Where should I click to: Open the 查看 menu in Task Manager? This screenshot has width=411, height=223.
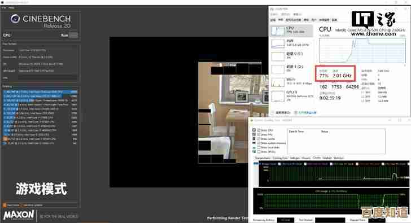tap(297, 15)
